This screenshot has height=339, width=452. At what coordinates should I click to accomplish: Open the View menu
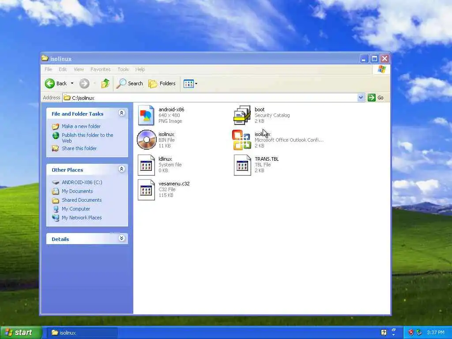pos(79,69)
